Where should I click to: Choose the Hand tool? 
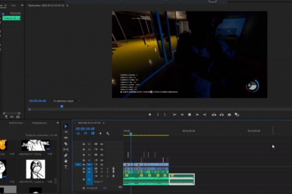(66, 161)
